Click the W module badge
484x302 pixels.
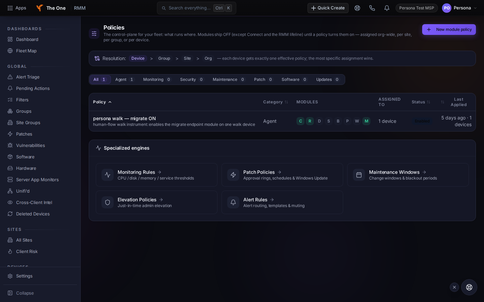coord(357,121)
